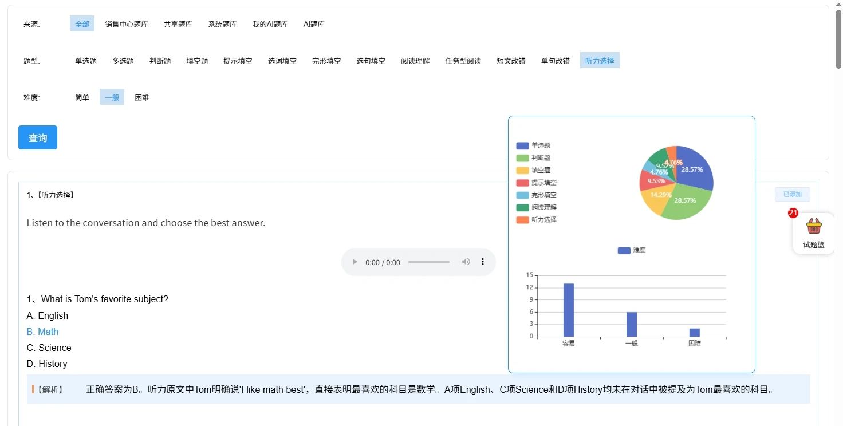The width and height of the screenshot is (843, 426).
Task: Toggle the 单选题 legend color in chart
Action: [x=522, y=146]
